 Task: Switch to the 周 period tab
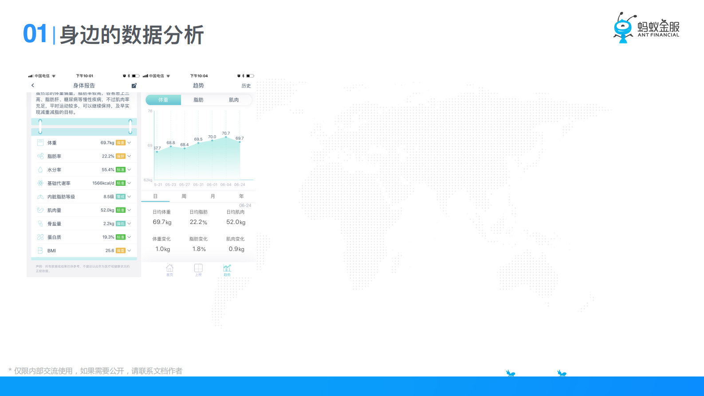point(184,196)
